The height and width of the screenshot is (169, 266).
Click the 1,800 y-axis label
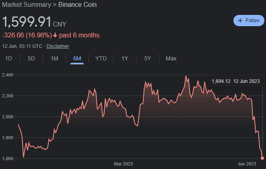coord(8,138)
